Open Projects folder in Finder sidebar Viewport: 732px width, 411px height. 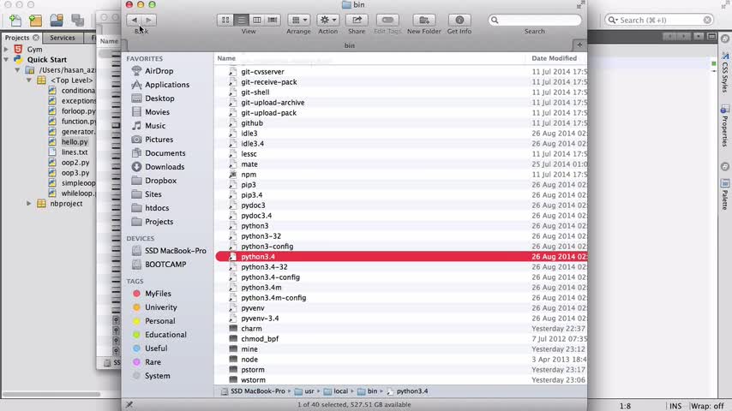[x=159, y=222]
